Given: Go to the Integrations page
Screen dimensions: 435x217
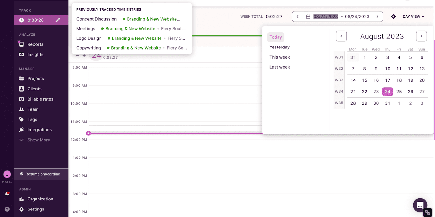Looking at the screenshot, I should 39,130.
